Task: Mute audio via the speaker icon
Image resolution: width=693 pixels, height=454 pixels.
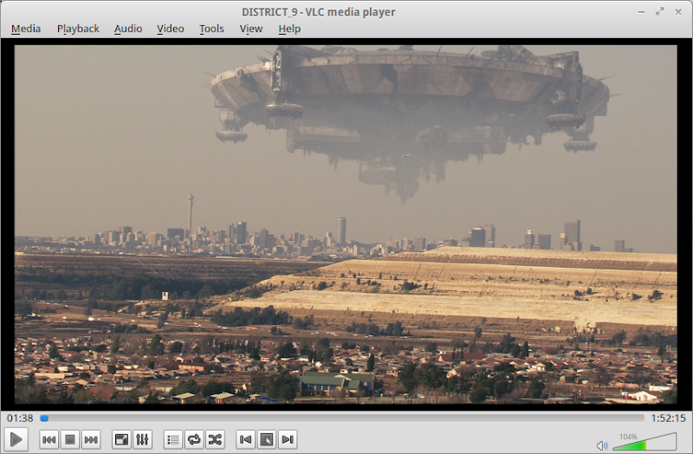Action: point(601,445)
